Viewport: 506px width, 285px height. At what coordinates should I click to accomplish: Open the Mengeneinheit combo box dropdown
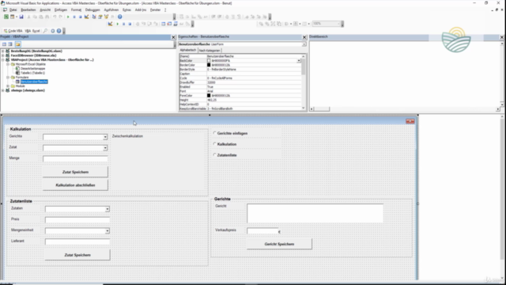click(x=108, y=231)
